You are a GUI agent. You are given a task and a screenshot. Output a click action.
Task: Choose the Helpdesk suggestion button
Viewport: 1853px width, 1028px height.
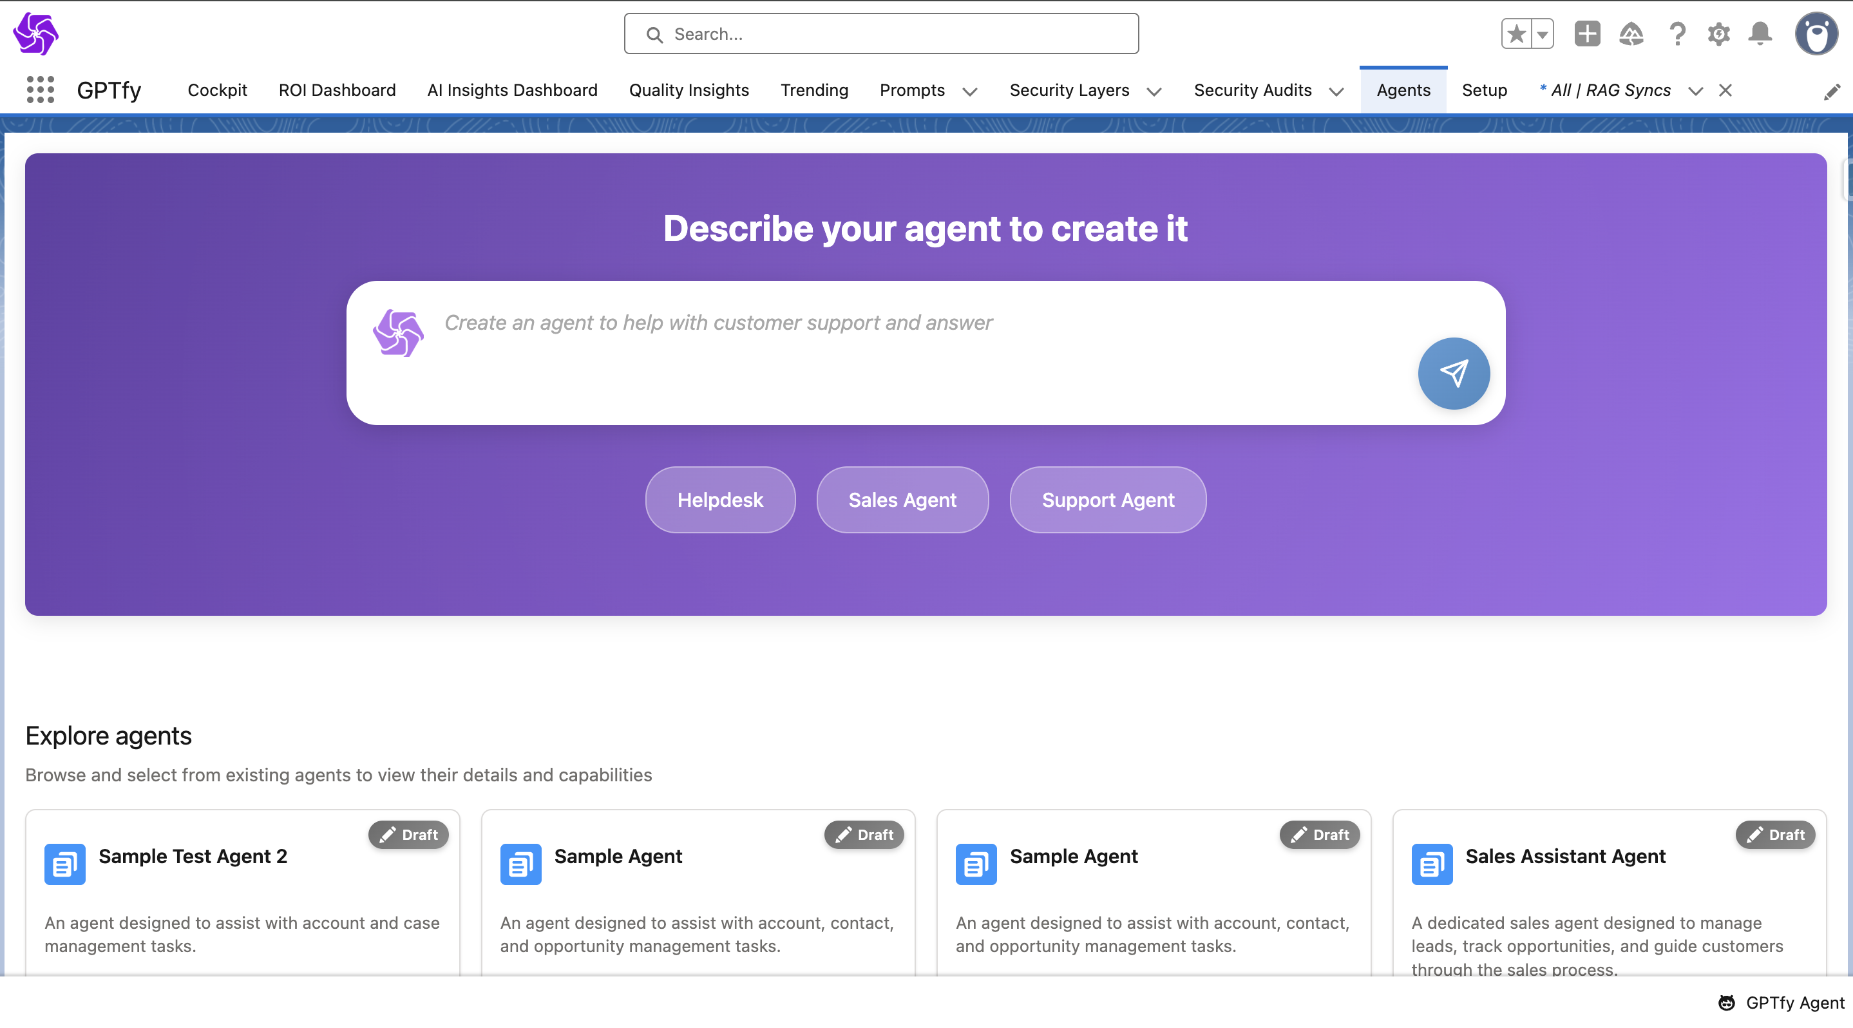(720, 499)
